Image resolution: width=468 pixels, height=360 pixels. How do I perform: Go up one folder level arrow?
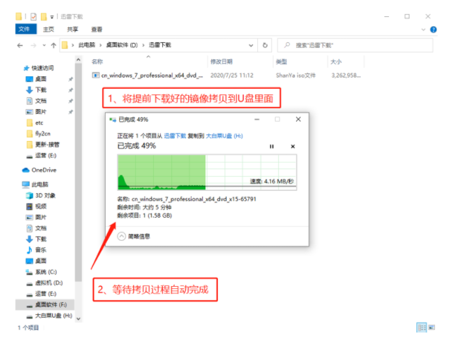[x=54, y=45]
